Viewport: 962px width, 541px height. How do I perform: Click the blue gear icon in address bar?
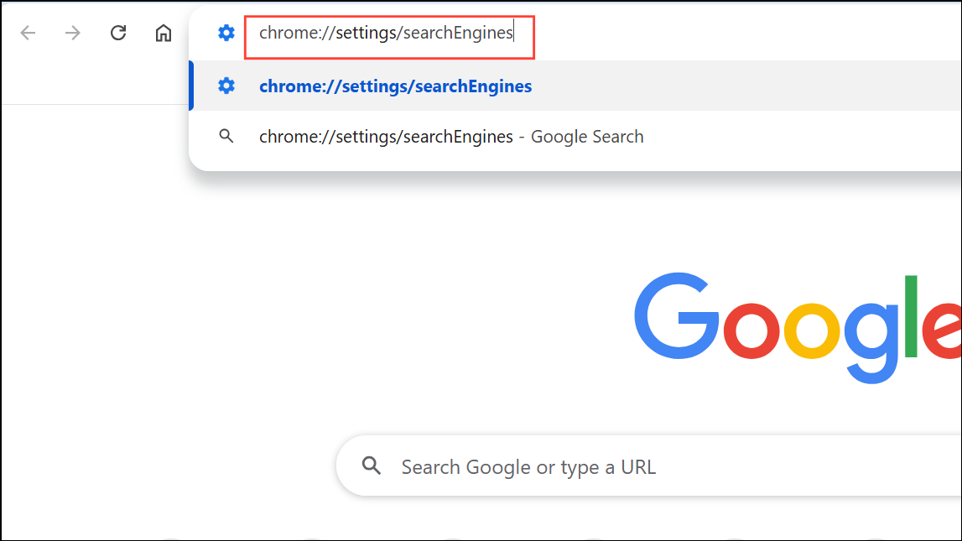226,33
